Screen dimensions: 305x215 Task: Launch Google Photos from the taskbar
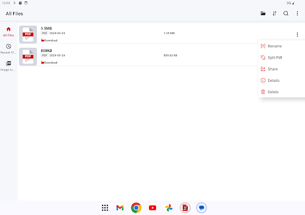(169, 208)
